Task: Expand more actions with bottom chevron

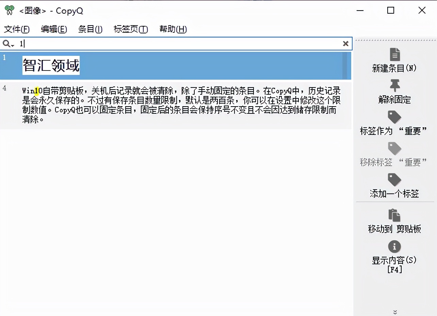Action: point(394,312)
